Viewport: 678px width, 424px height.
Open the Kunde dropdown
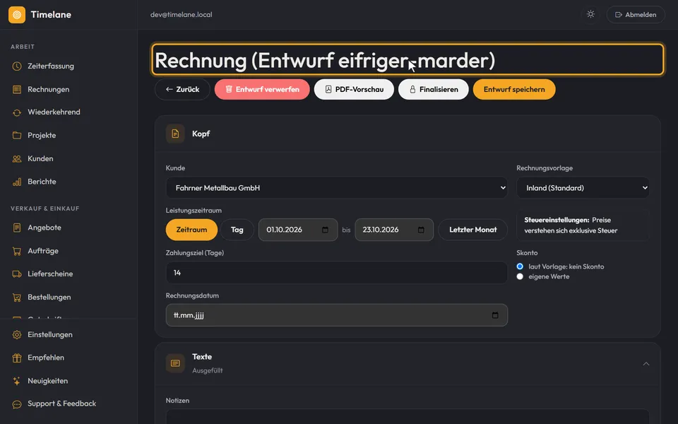point(336,188)
